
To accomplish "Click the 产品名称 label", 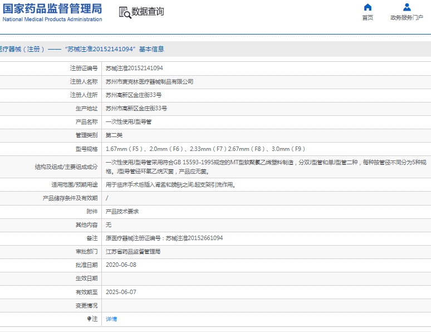I will tap(86, 122).
